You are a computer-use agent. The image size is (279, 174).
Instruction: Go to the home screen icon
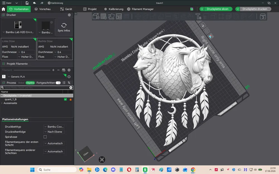(x=3, y=9)
